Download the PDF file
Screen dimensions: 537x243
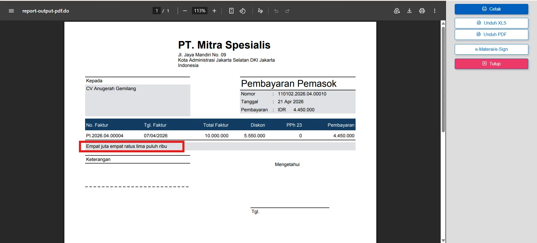pyautogui.click(x=409, y=11)
